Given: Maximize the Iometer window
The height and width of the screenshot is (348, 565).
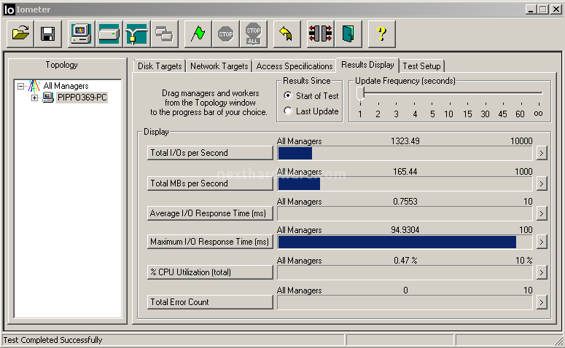Looking at the screenshot, I should (x=542, y=9).
